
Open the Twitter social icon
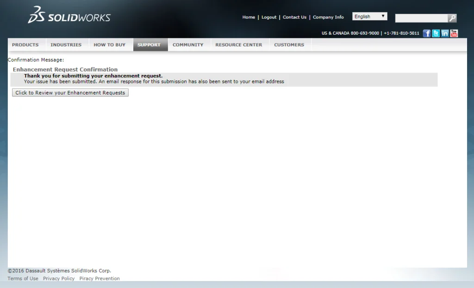tap(436, 33)
